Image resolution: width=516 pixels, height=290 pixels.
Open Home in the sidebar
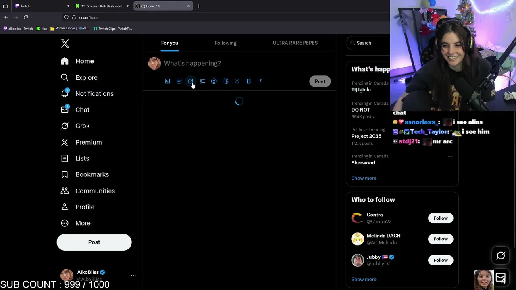77,61
